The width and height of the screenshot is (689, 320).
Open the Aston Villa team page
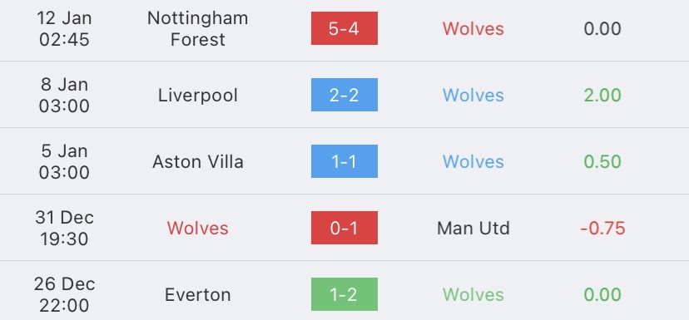(198, 161)
